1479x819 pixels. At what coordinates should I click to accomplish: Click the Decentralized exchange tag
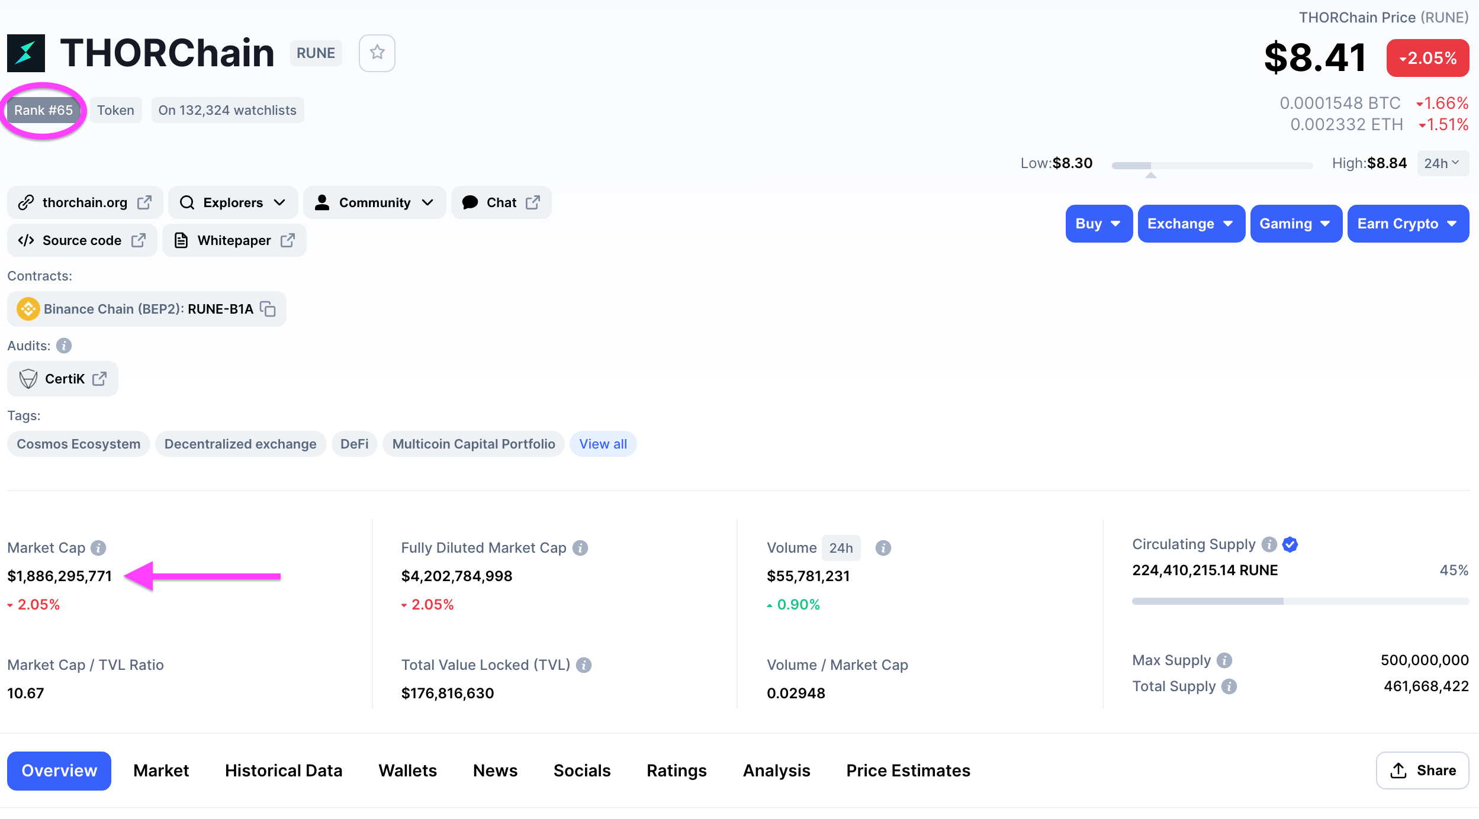pyautogui.click(x=240, y=444)
